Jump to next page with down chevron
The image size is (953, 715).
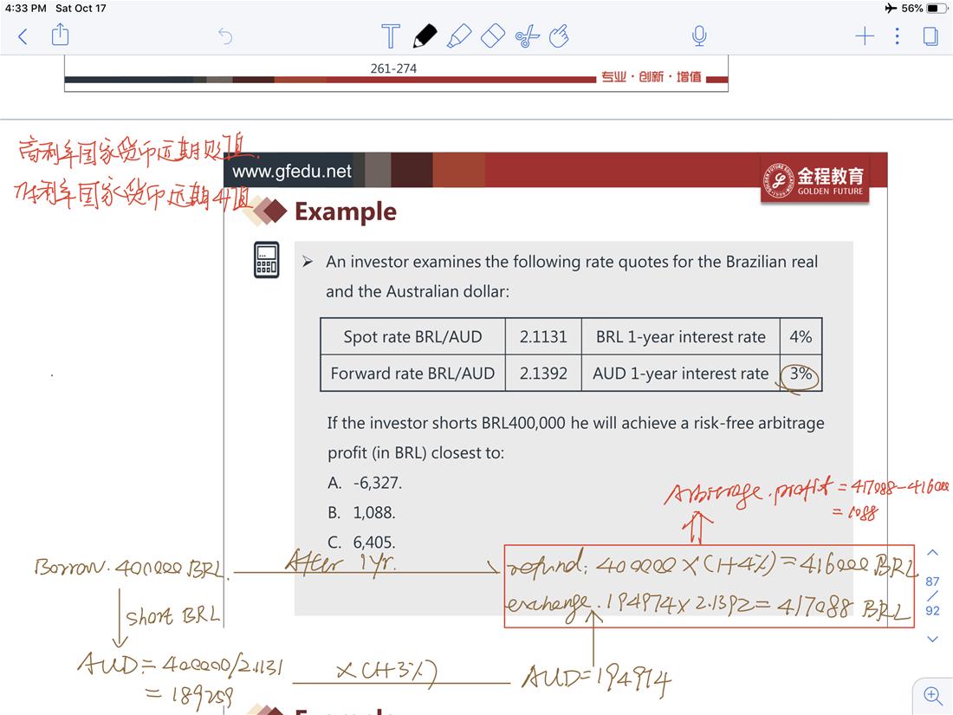932,639
